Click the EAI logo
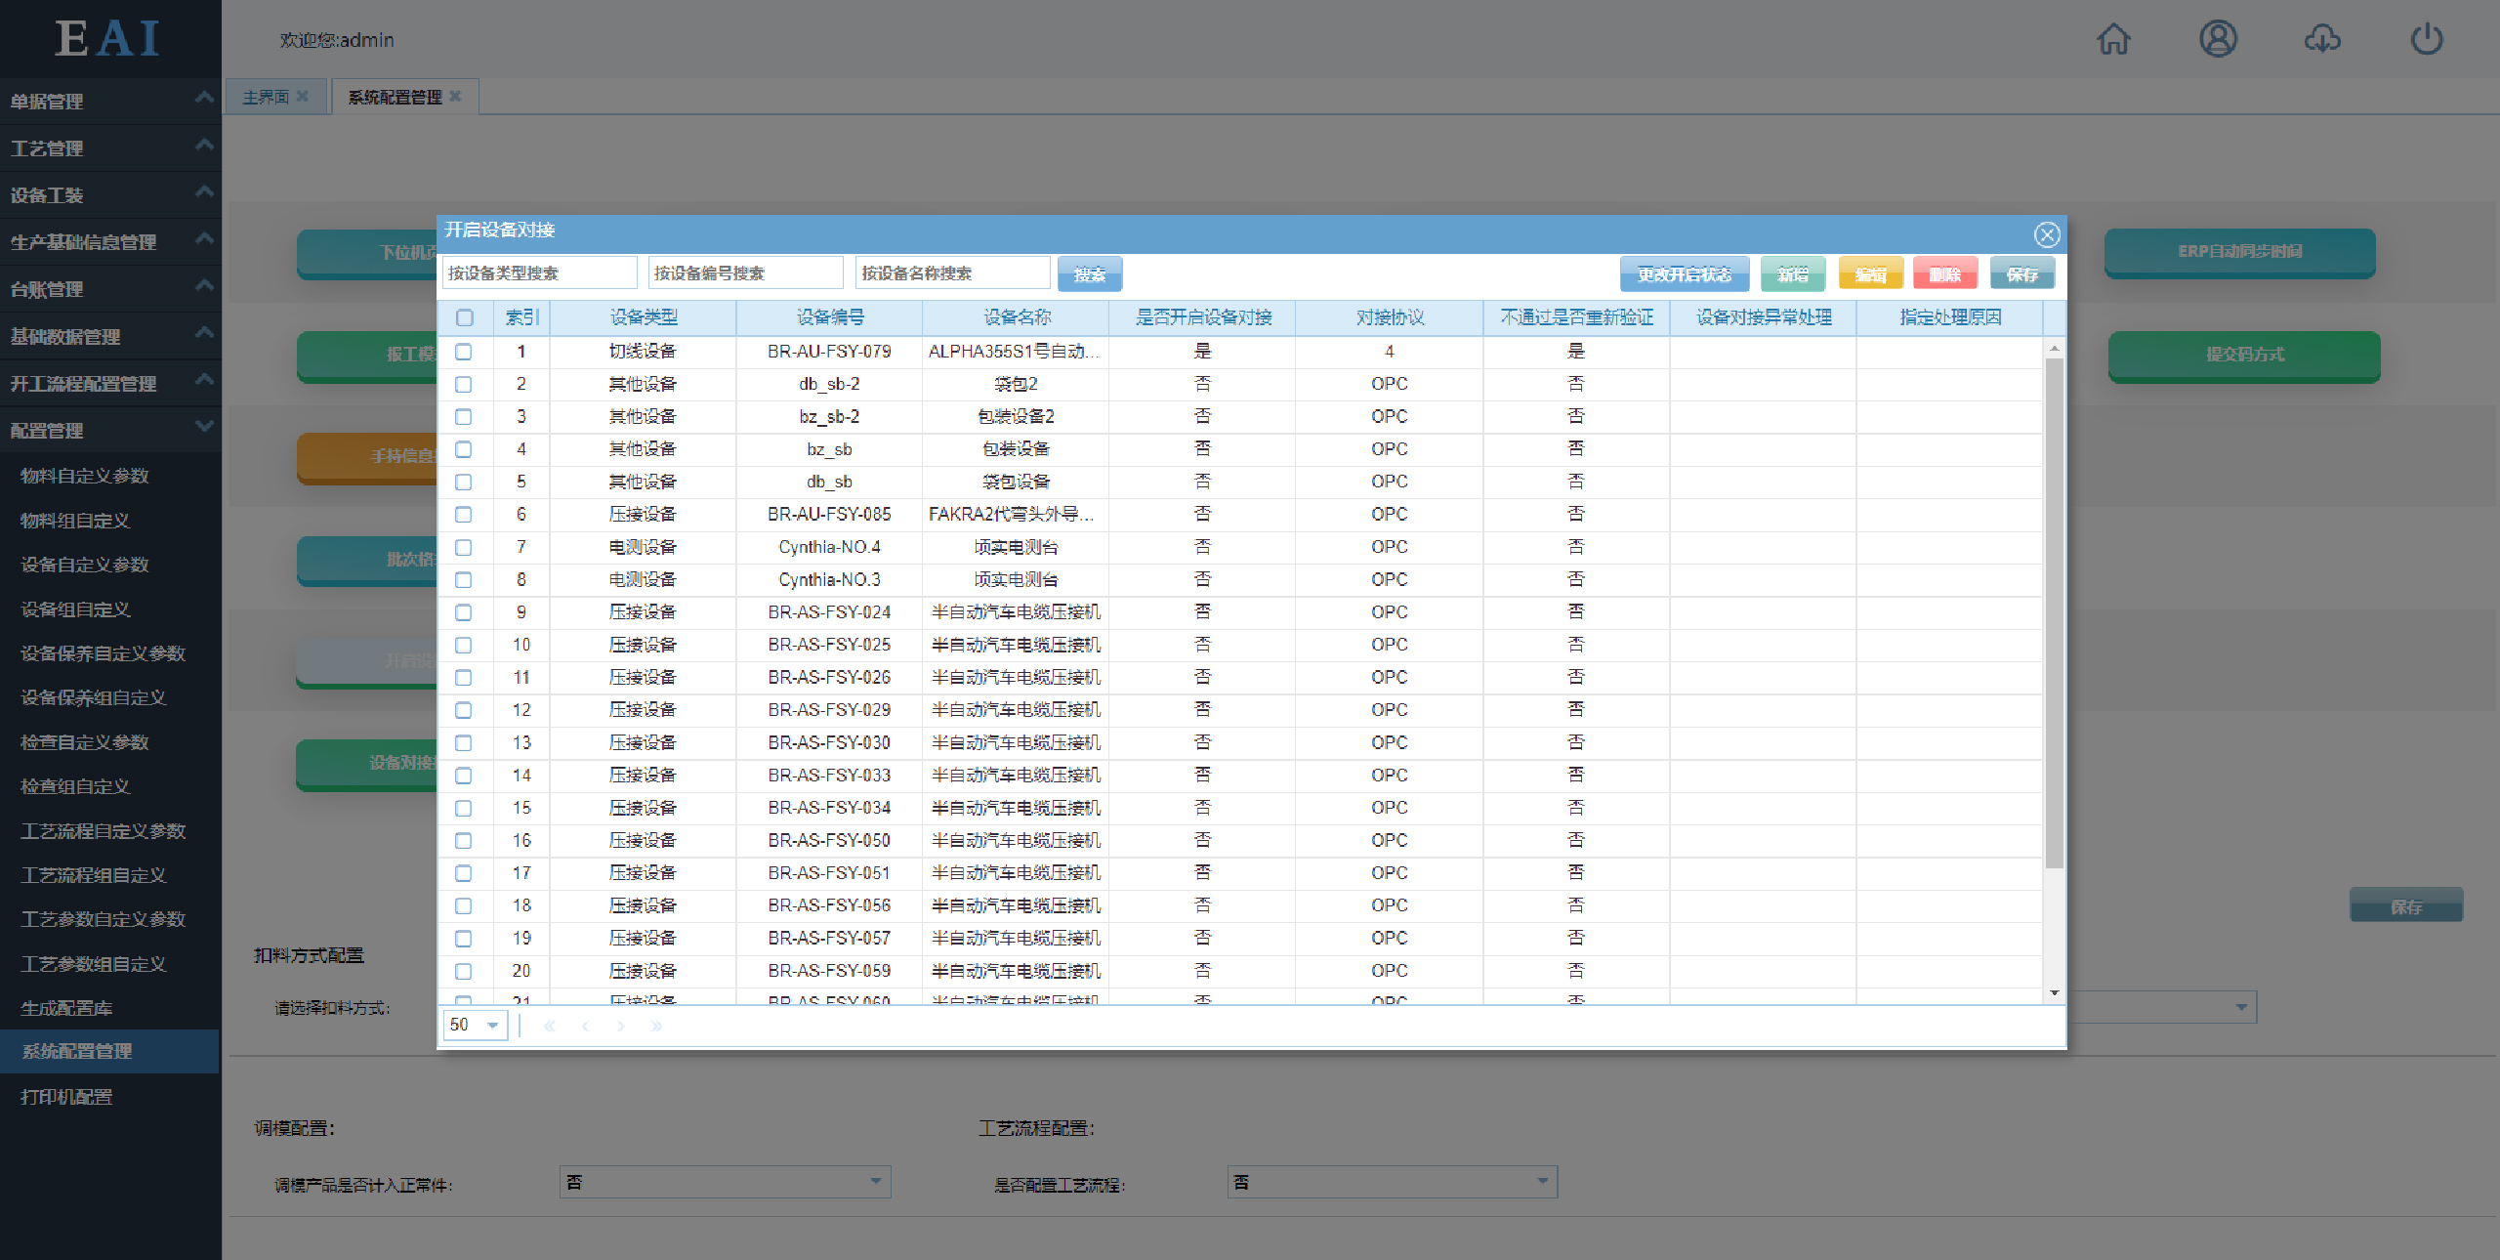The width and height of the screenshot is (2500, 1260). (107, 39)
